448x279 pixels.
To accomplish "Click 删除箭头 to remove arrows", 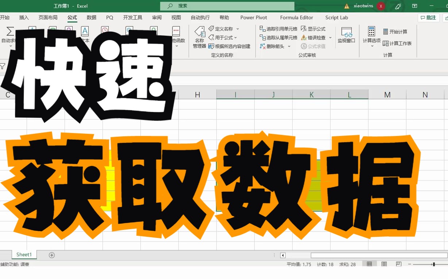I will click(273, 46).
